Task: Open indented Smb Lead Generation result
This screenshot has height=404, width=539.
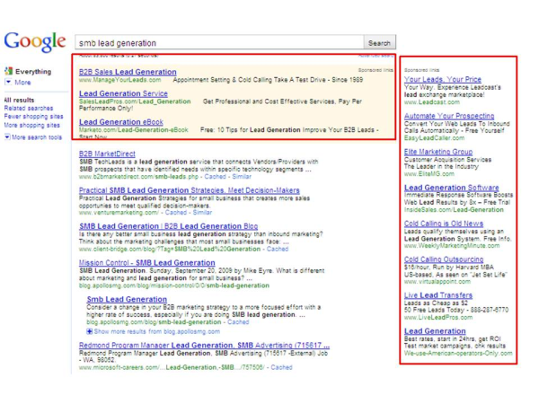Action: (127, 299)
